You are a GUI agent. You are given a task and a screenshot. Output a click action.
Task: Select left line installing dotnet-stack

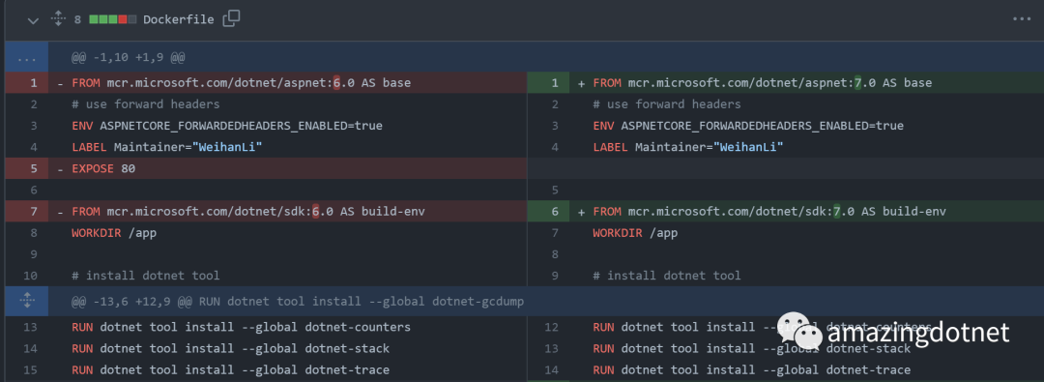click(230, 348)
